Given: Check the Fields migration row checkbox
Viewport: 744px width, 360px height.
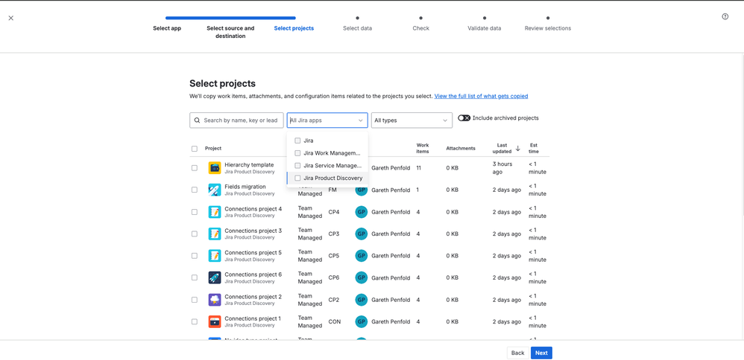Looking at the screenshot, I should [195, 190].
